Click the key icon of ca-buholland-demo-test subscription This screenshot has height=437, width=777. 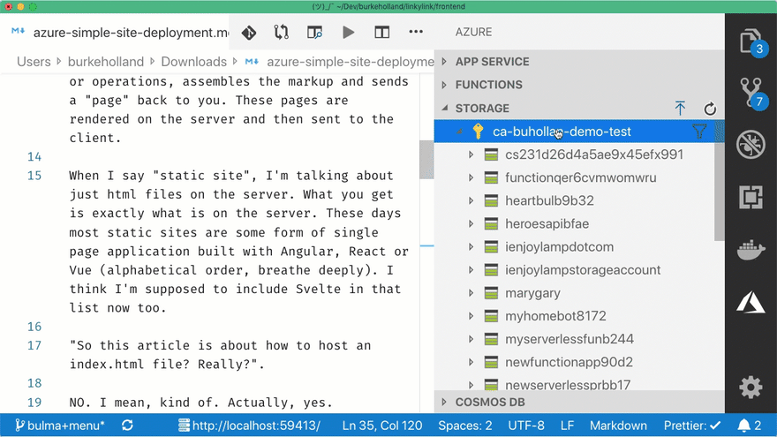click(478, 132)
